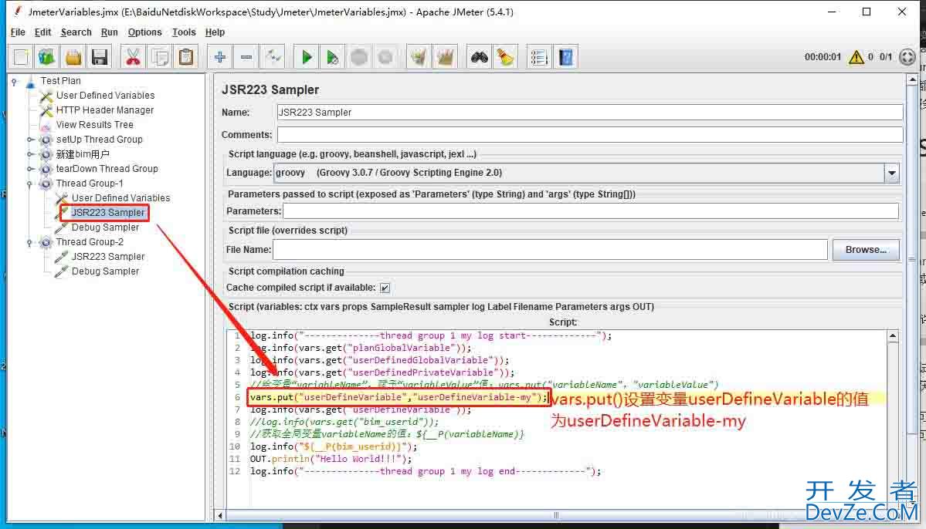Image resolution: width=926 pixels, height=529 pixels.
Task: Select JSR223 Sampler under Thread Group-2
Action: (x=108, y=257)
